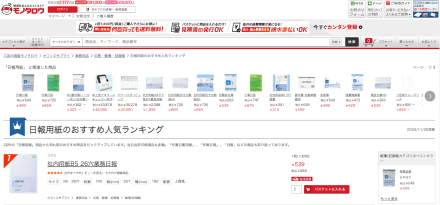Screen dimensions: 440x205
Task: Click 2024/11/26更新 update date
Action: point(421,129)
